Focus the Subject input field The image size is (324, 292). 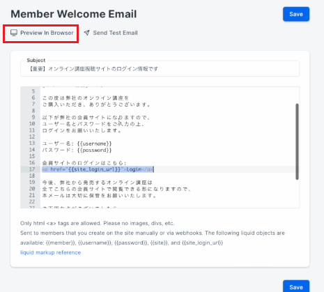[x=160, y=69]
